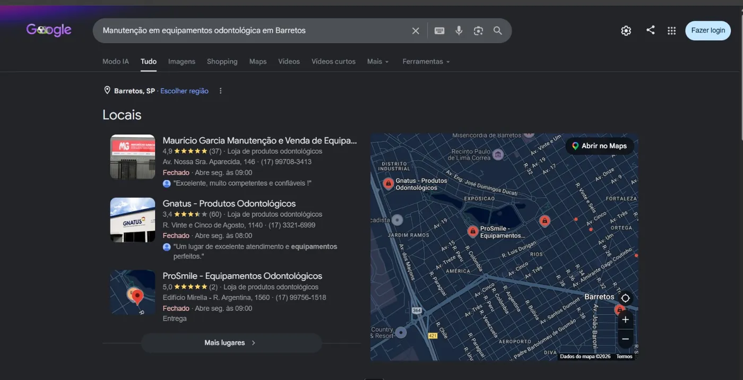
Task: Open the on-screen keyboard input tool
Action: (x=439, y=31)
